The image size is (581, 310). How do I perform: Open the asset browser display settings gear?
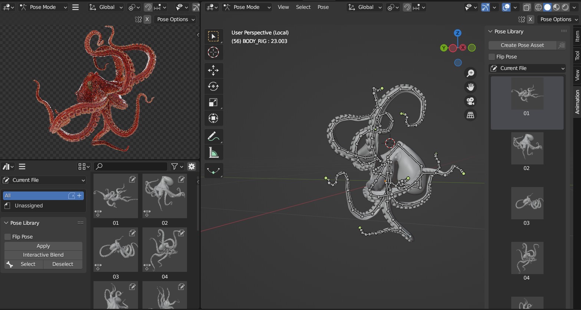coord(191,167)
